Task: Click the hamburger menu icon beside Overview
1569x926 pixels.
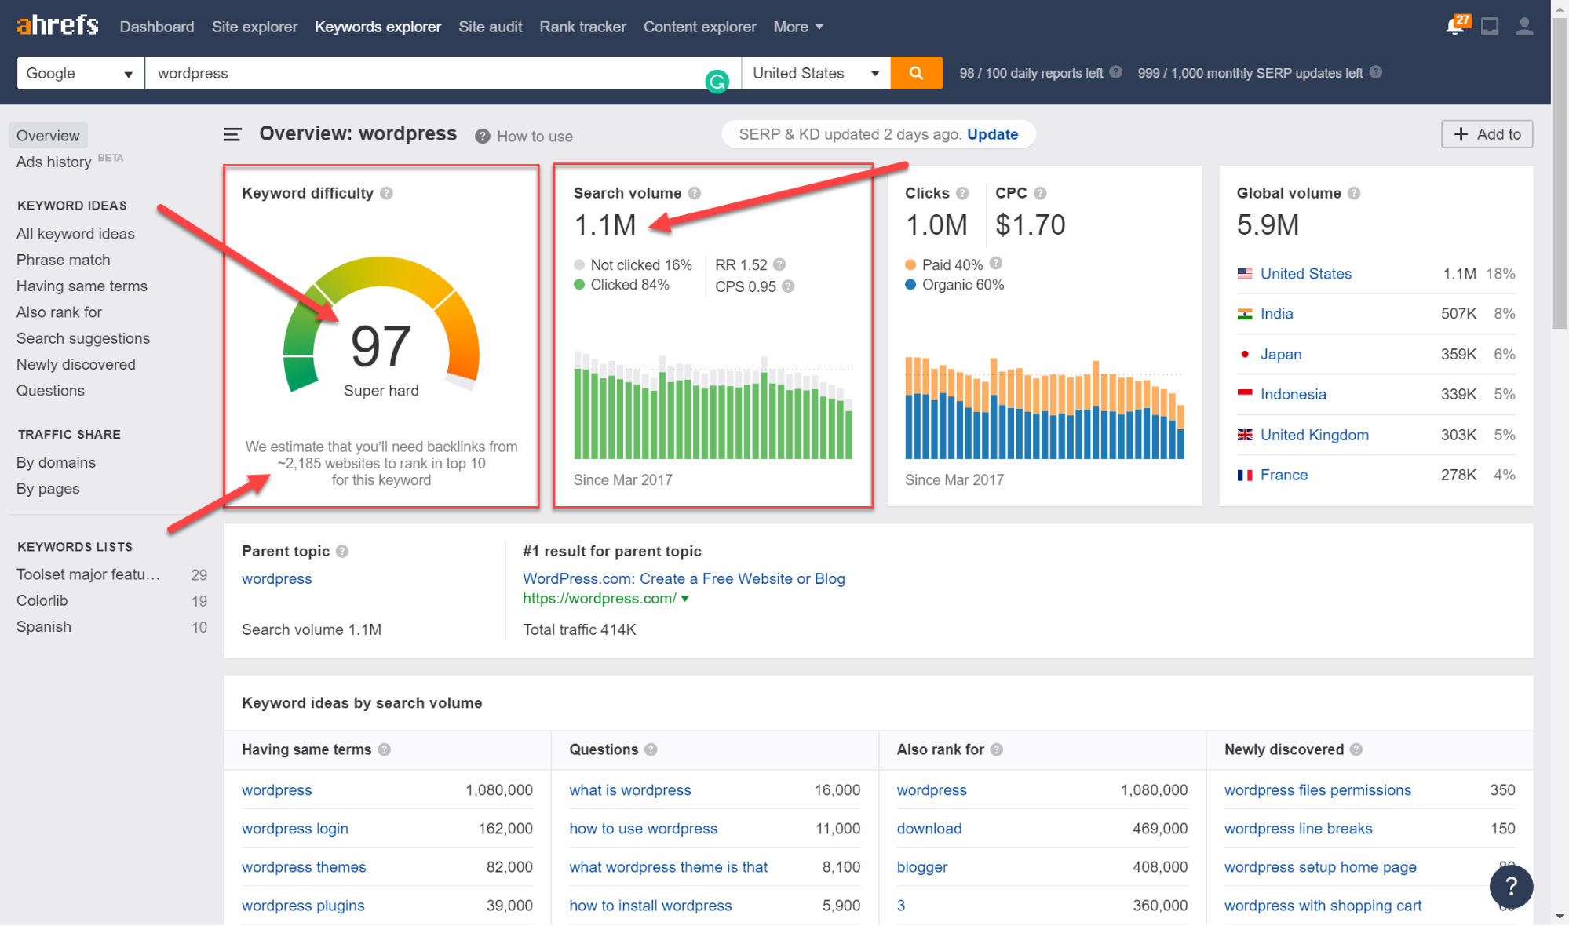Action: pyautogui.click(x=232, y=135)
